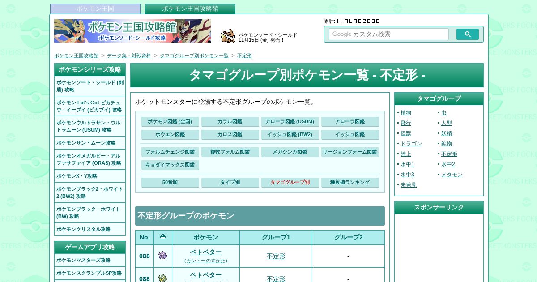Open ポケモンウルトラサン・ウルトラムーン (USUM) 攻略
This screenshot has height=282, width=537.
[90, 126]
